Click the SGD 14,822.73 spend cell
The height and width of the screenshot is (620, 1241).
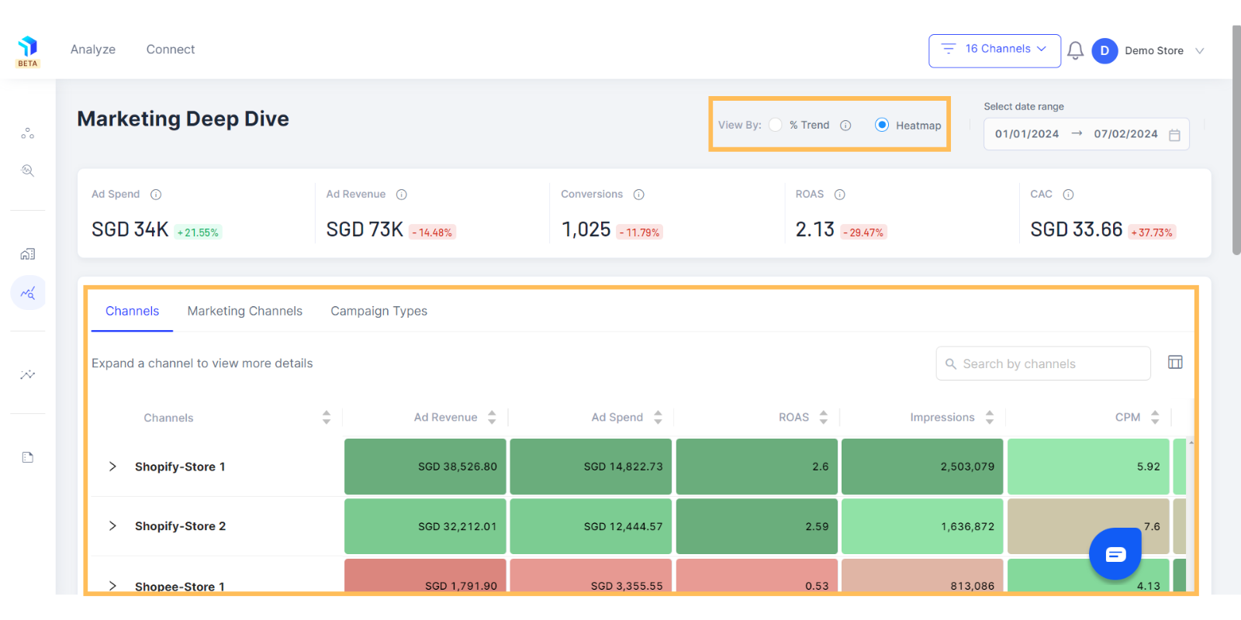[591, 467]
